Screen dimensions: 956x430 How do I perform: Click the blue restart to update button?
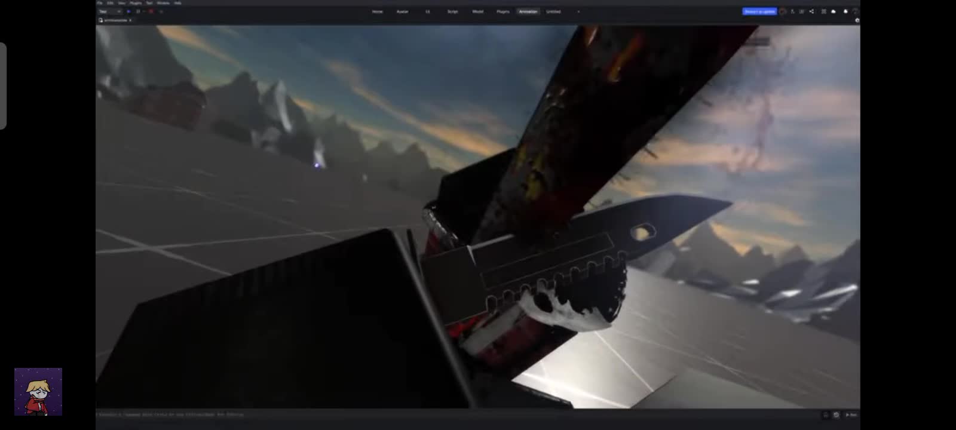pyautogui.click(x=759, y=11)
